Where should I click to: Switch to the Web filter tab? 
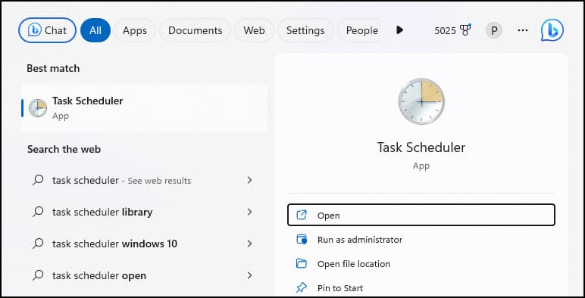[254, 30]
